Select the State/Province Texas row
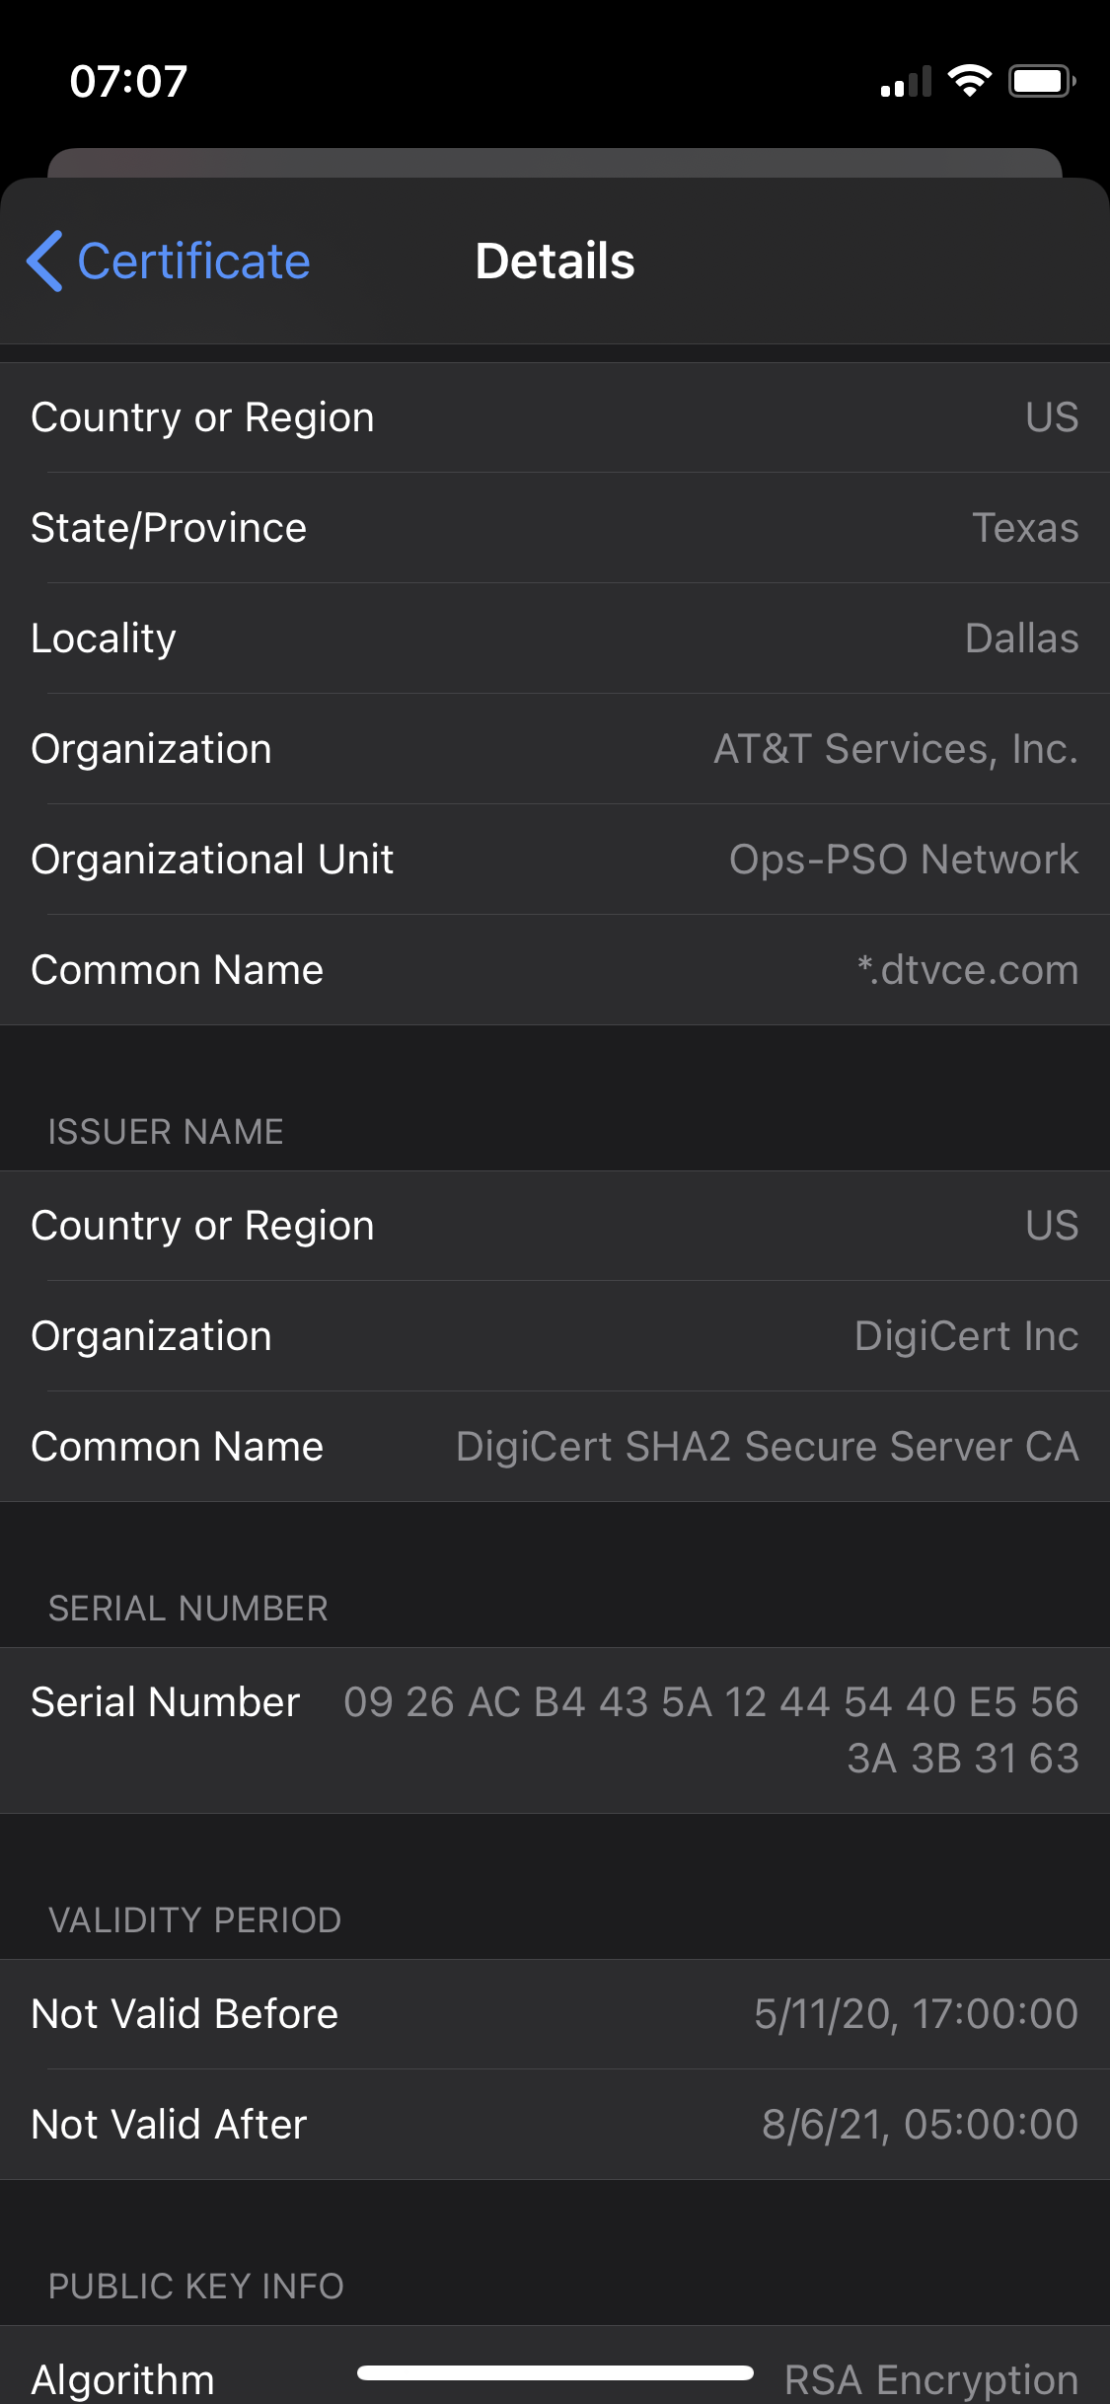The image size is (1110, 2404). coord(555,528)
